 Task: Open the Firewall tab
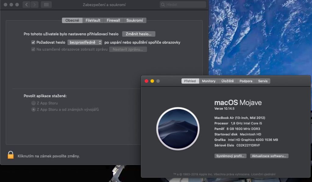tap(113, 20)
